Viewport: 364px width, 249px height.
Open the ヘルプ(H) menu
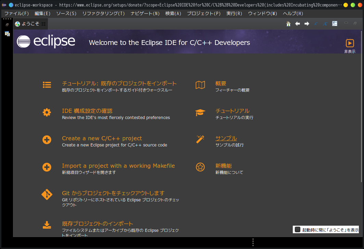[293, 13]
